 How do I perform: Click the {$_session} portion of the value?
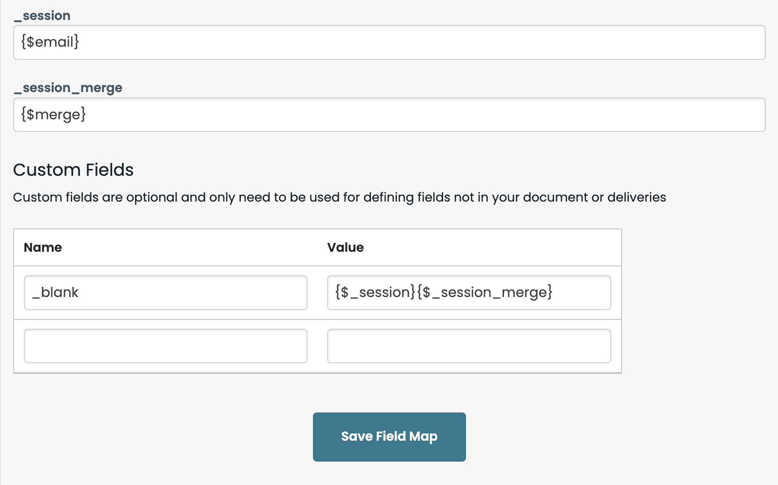pyautogui.click(x=375, y=293)
